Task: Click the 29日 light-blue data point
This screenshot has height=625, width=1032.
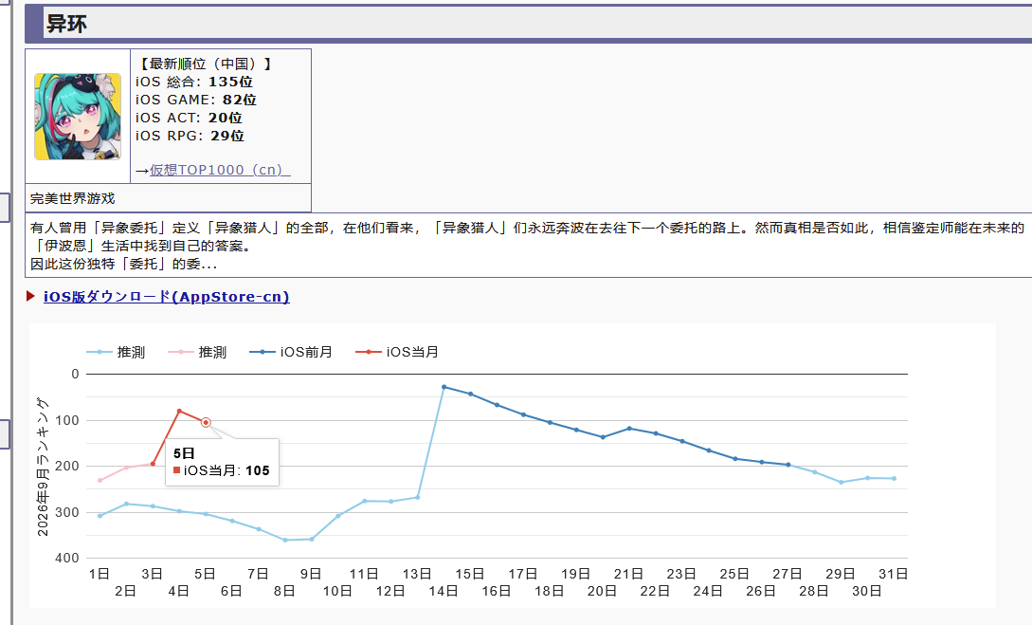Action: pos(842,482)
